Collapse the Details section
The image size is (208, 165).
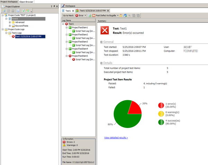[x=101, y=63]
